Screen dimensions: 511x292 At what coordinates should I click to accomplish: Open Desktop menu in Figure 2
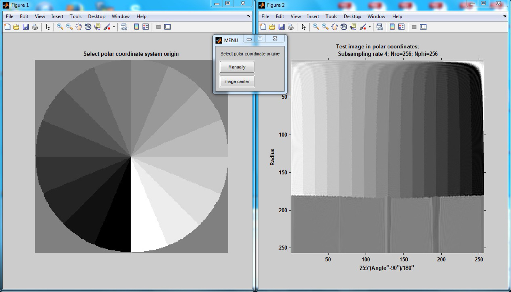(x=352, y=16)
